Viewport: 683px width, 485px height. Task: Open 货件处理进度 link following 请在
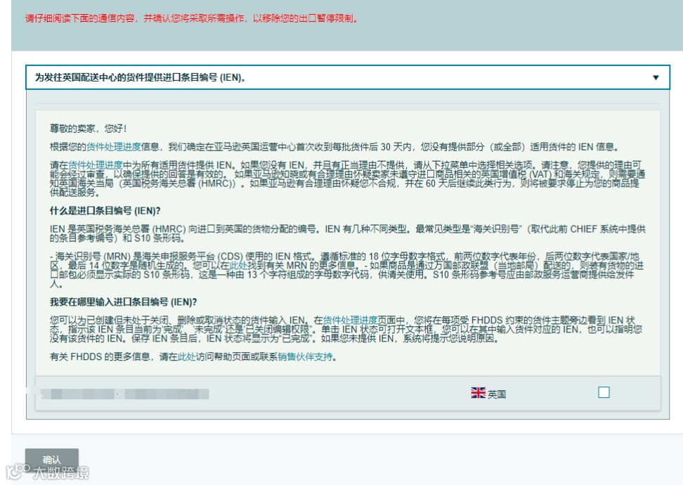coord(96,165)
